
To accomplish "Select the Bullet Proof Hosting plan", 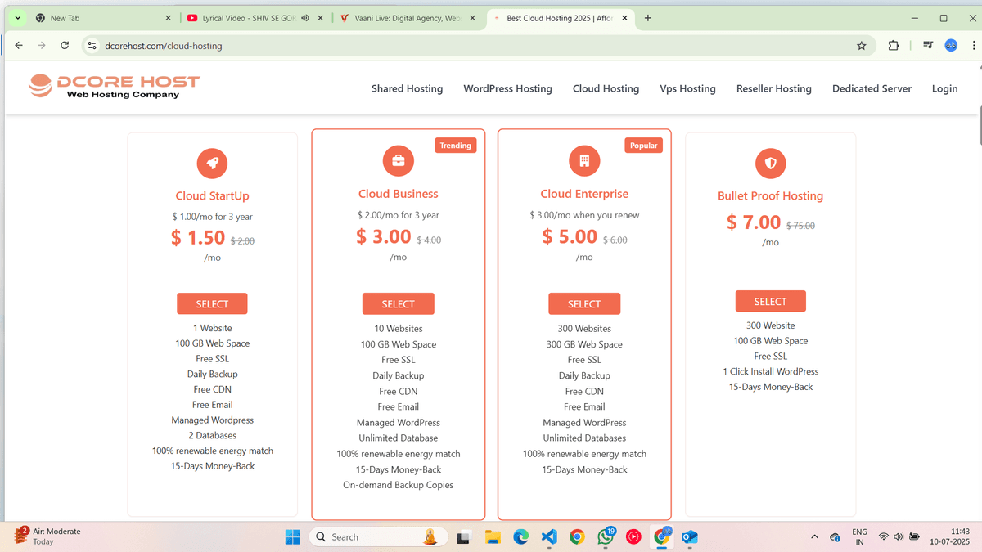I will point(770,301).
